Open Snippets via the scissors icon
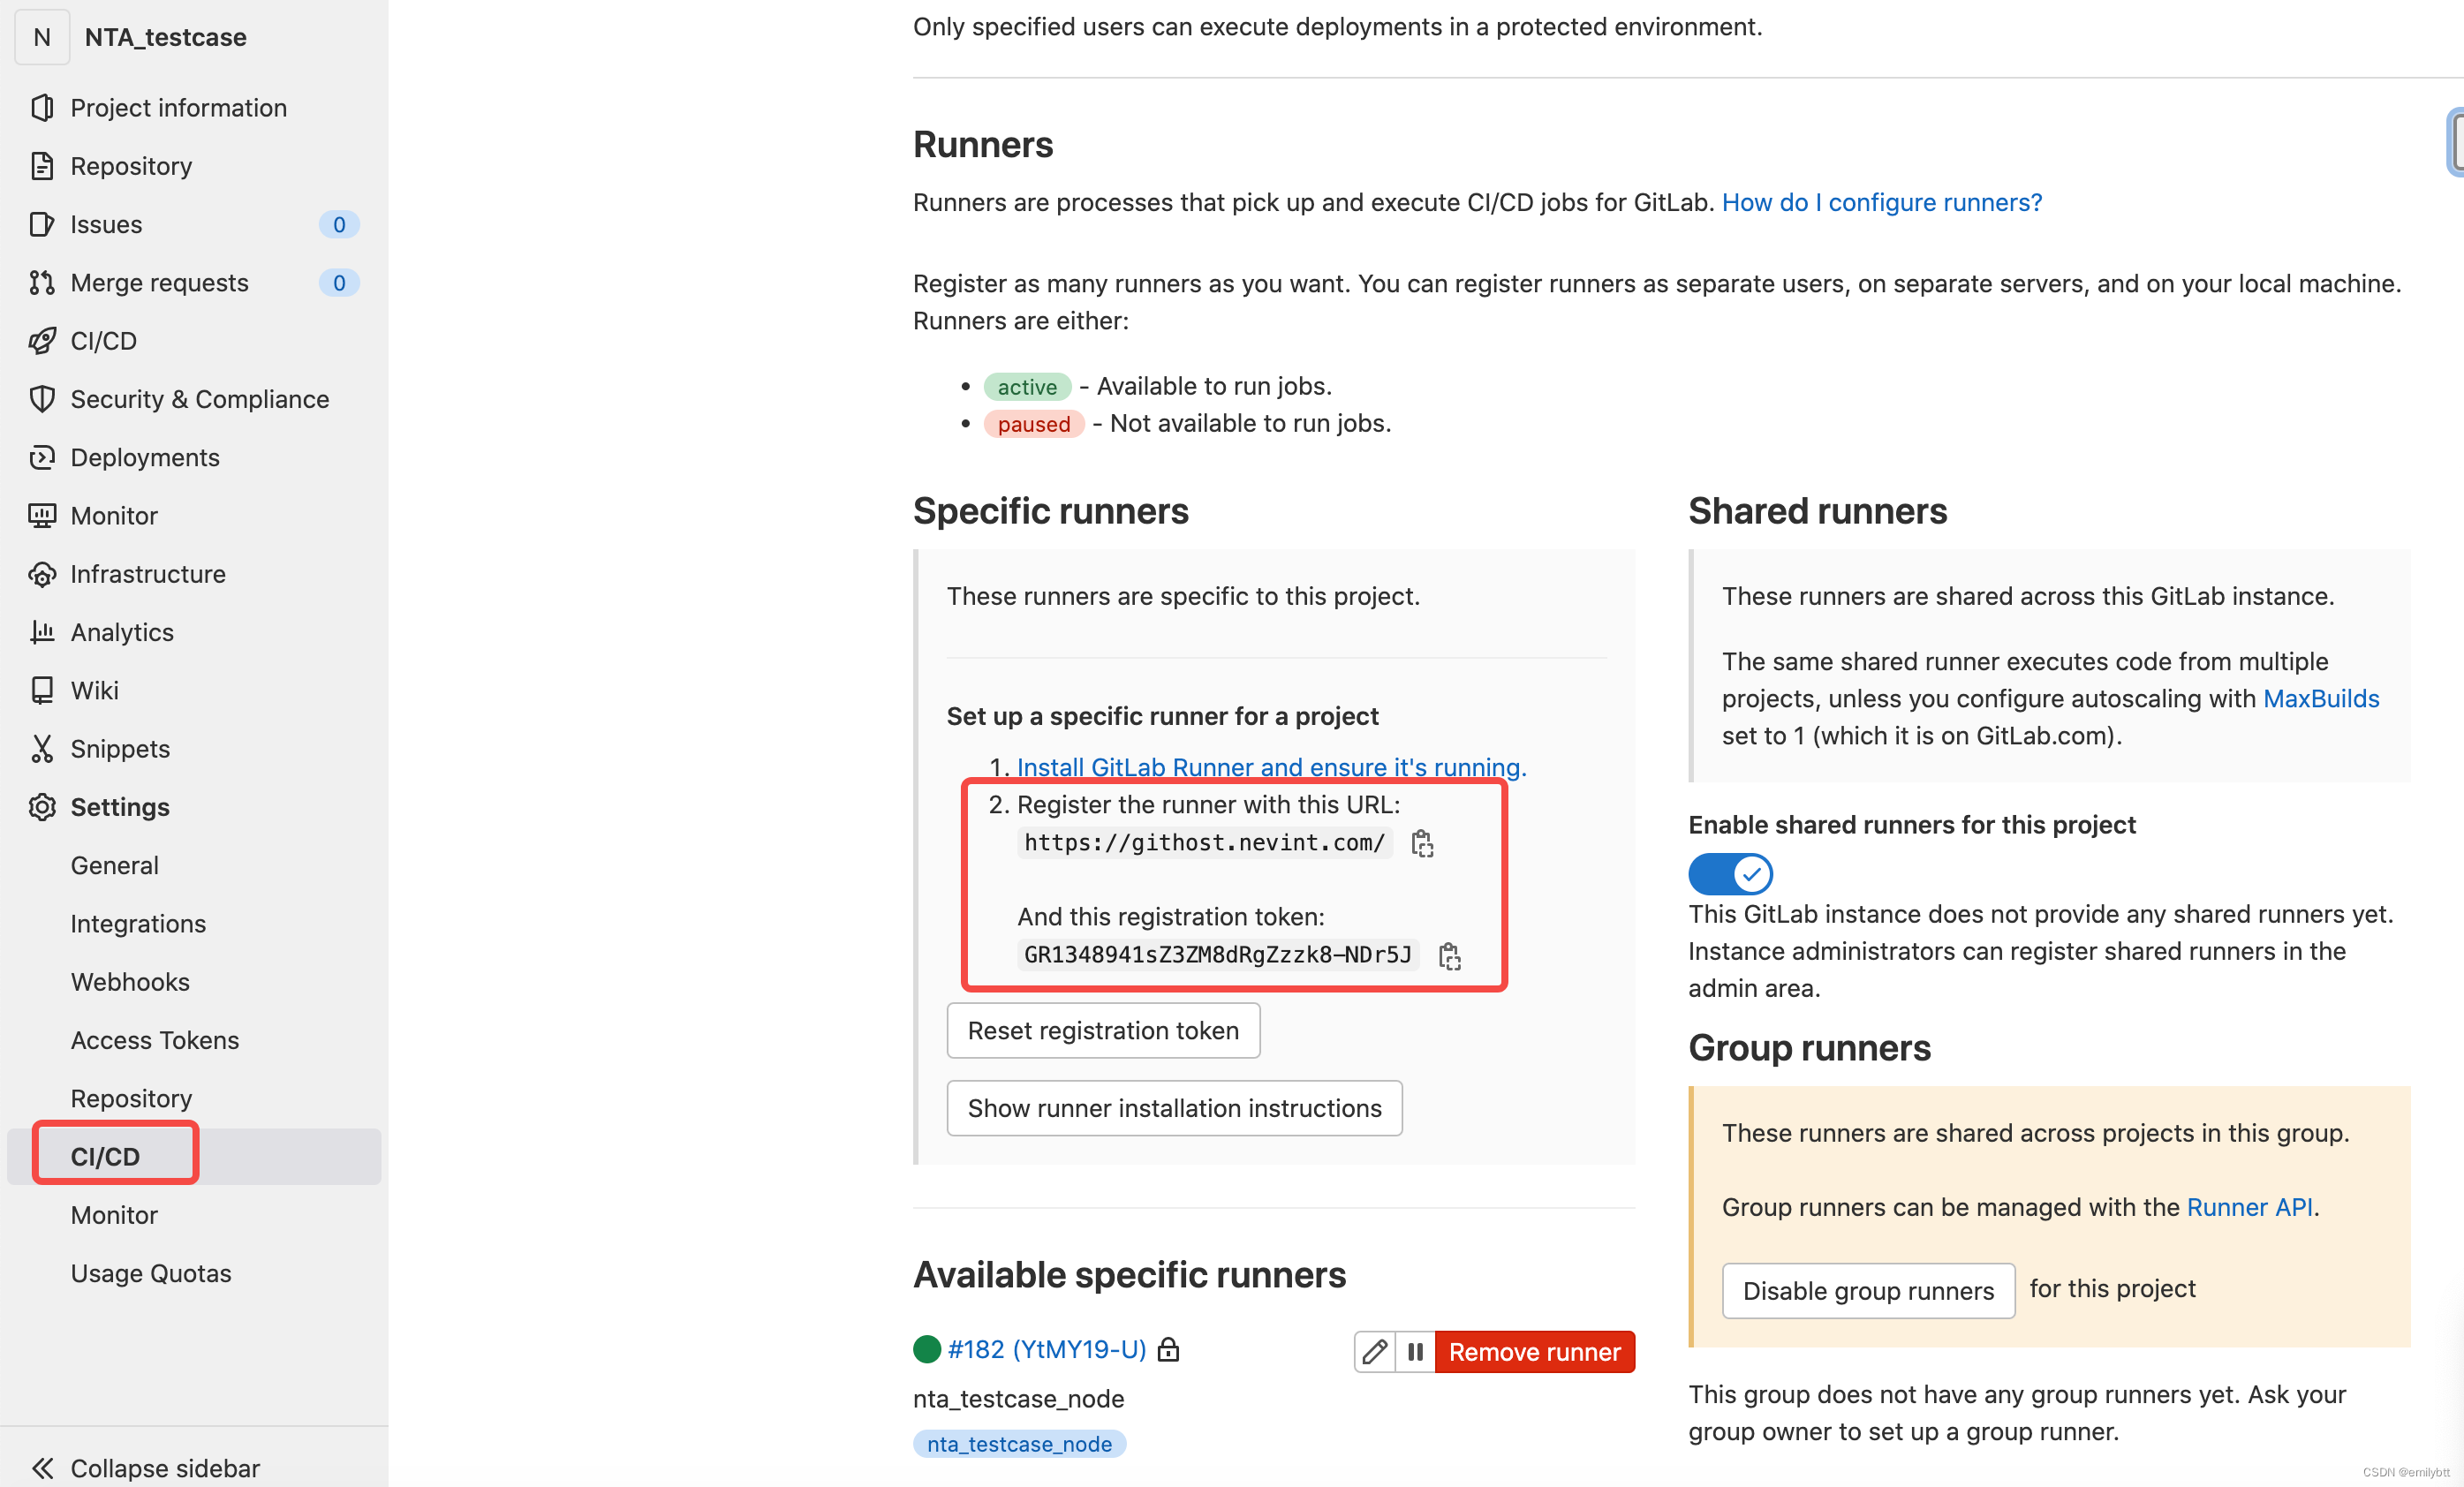 (x=42, y=748)
